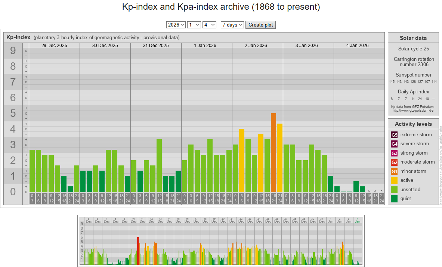Click the light green unsettled level swatch
The height and width of the screenshot is (267, 442).
click(x=394, y=190)
